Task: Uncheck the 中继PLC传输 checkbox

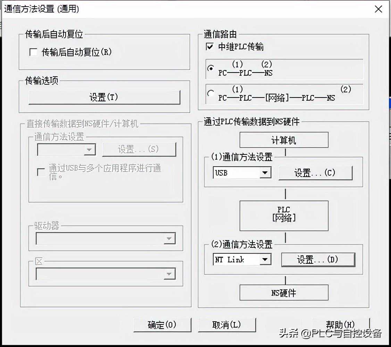Action: (210, 46)
